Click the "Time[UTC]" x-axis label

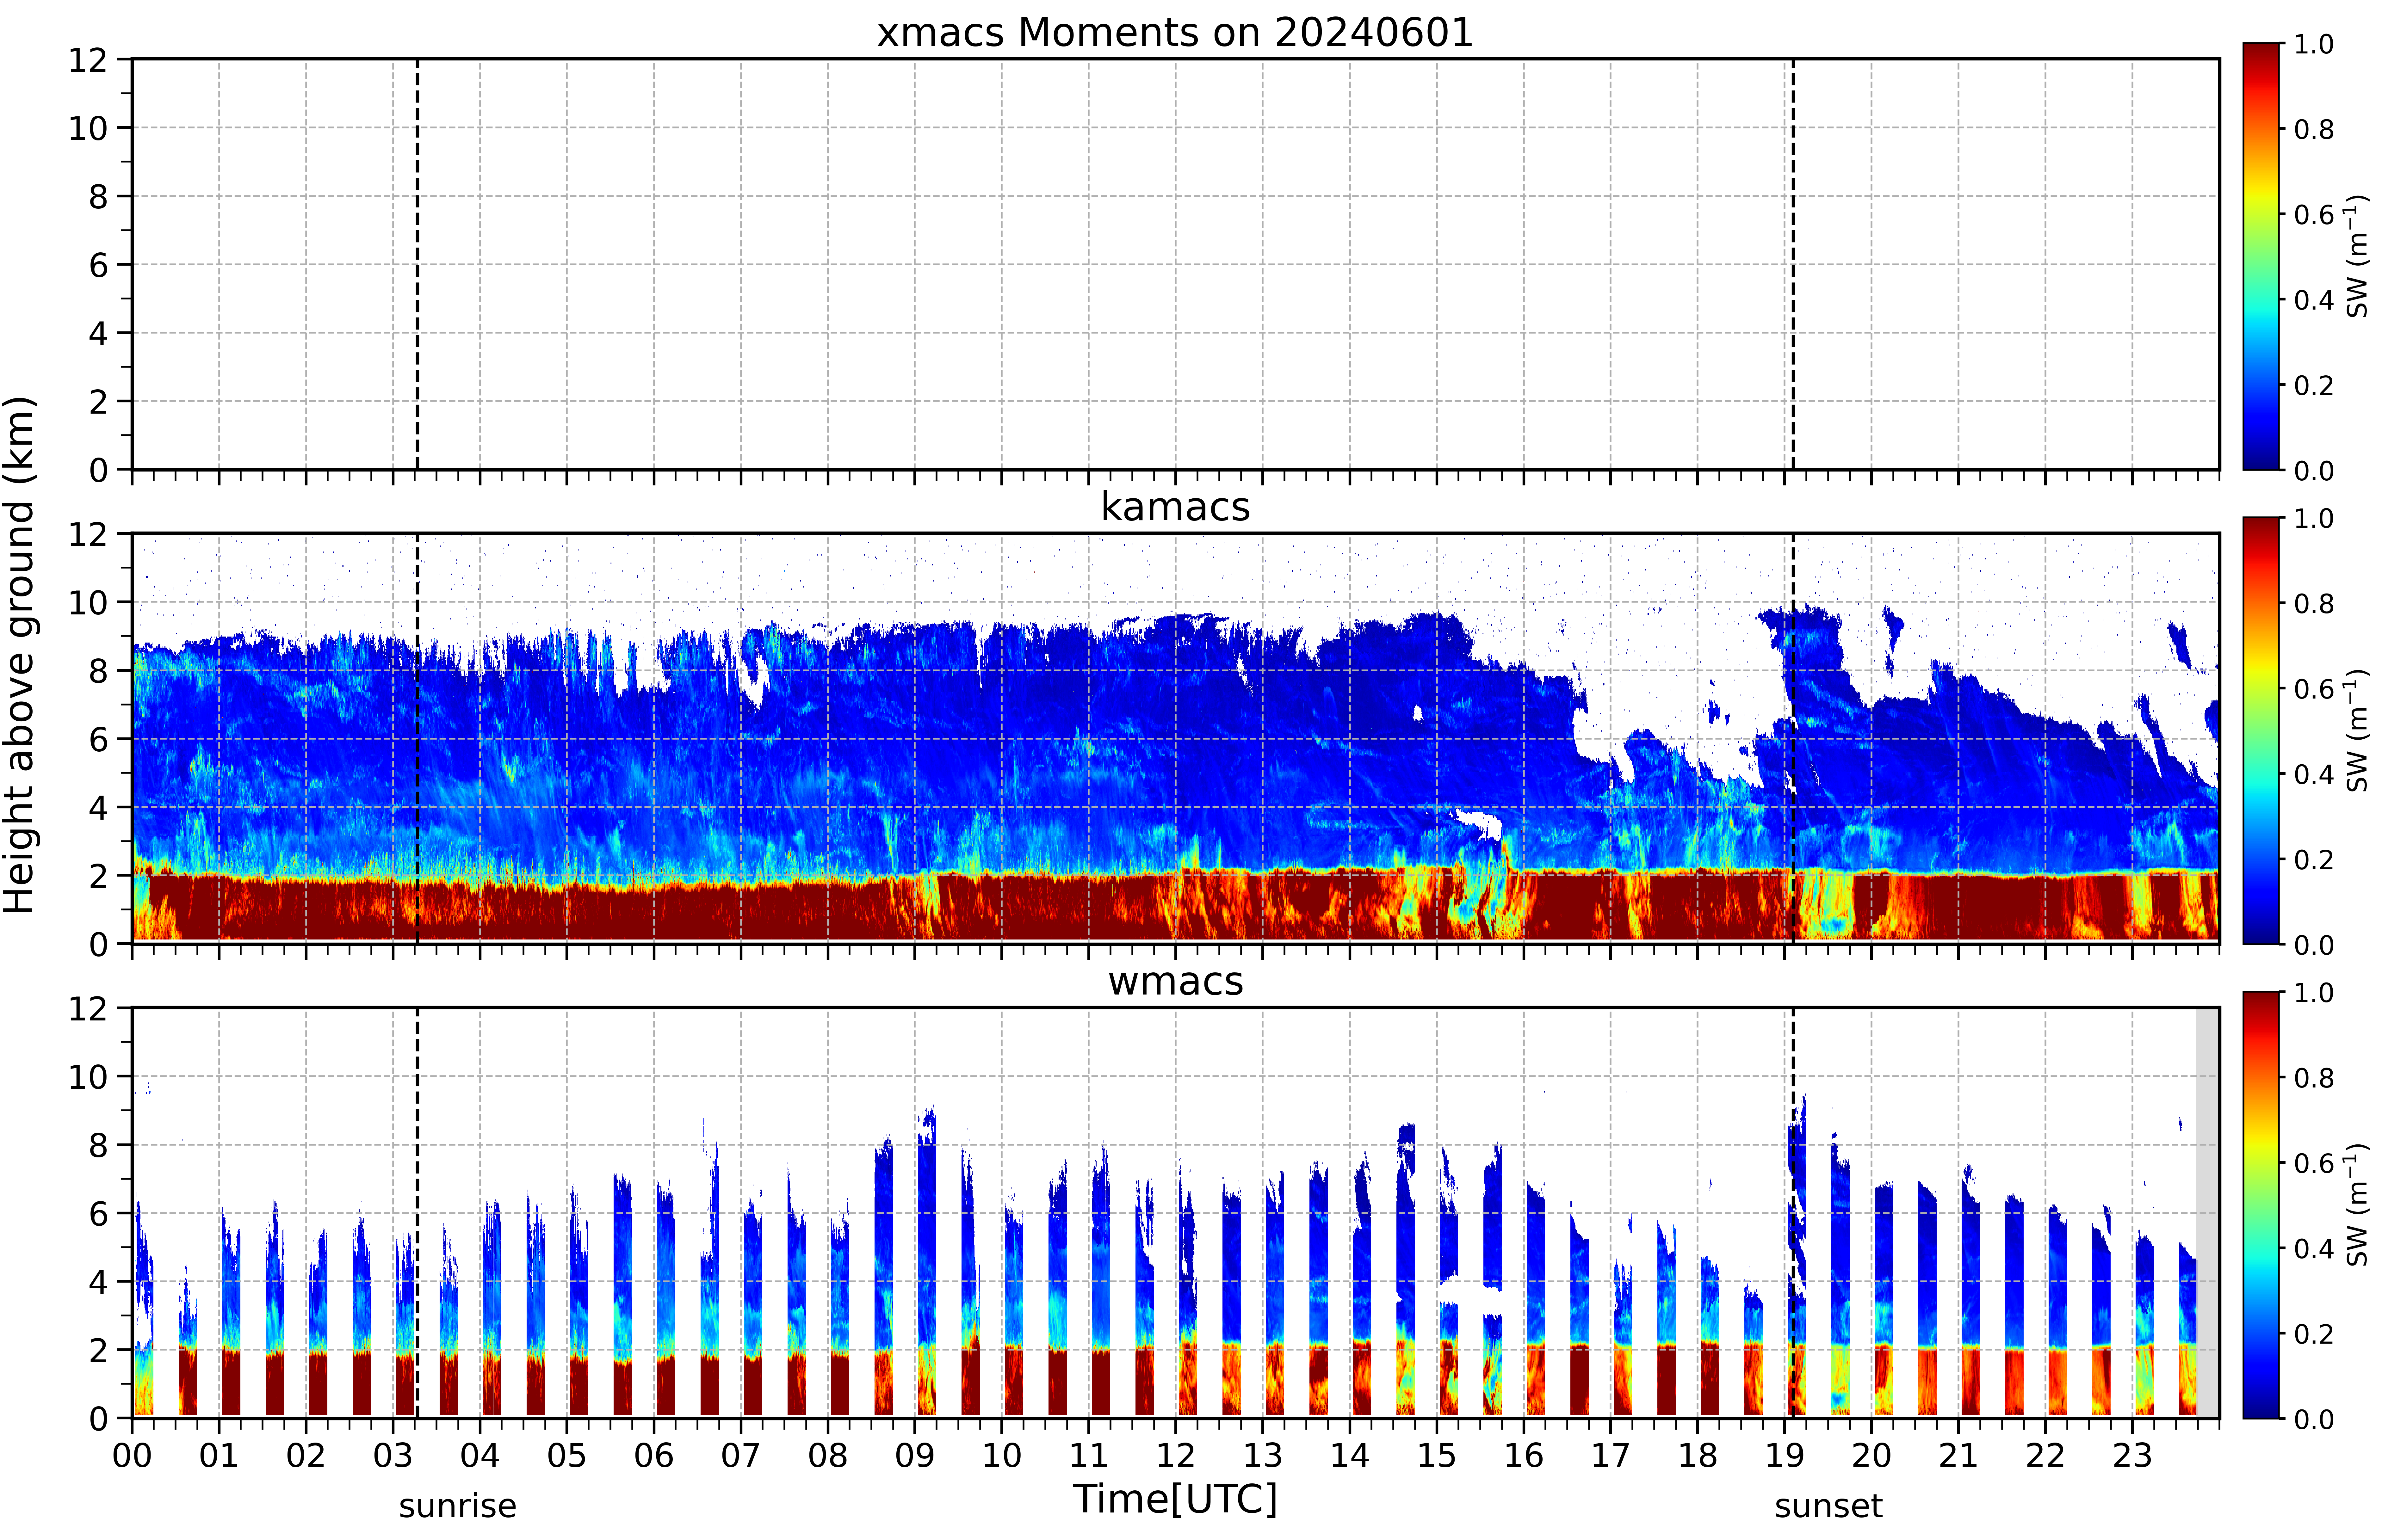coord(1175,1499)
